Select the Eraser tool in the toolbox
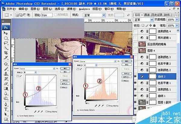 pos(6,84)
